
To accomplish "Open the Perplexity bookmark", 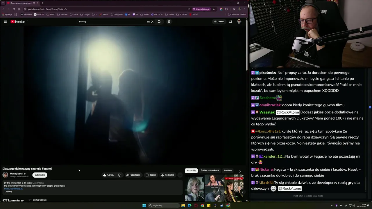I will [x=26, y=14].
